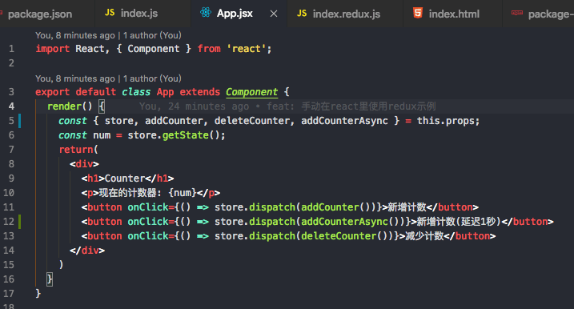This screenshot has width=574, height=309.
Task: Click the 'export' keyword on line 3
Action: [52, 92]
